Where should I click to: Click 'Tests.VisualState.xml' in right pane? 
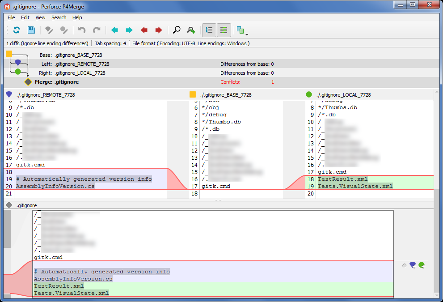[355, 186]
